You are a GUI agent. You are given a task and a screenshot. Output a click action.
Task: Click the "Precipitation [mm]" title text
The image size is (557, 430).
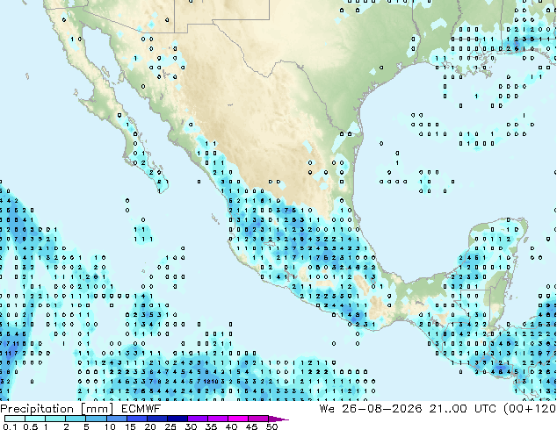[57, 409]
